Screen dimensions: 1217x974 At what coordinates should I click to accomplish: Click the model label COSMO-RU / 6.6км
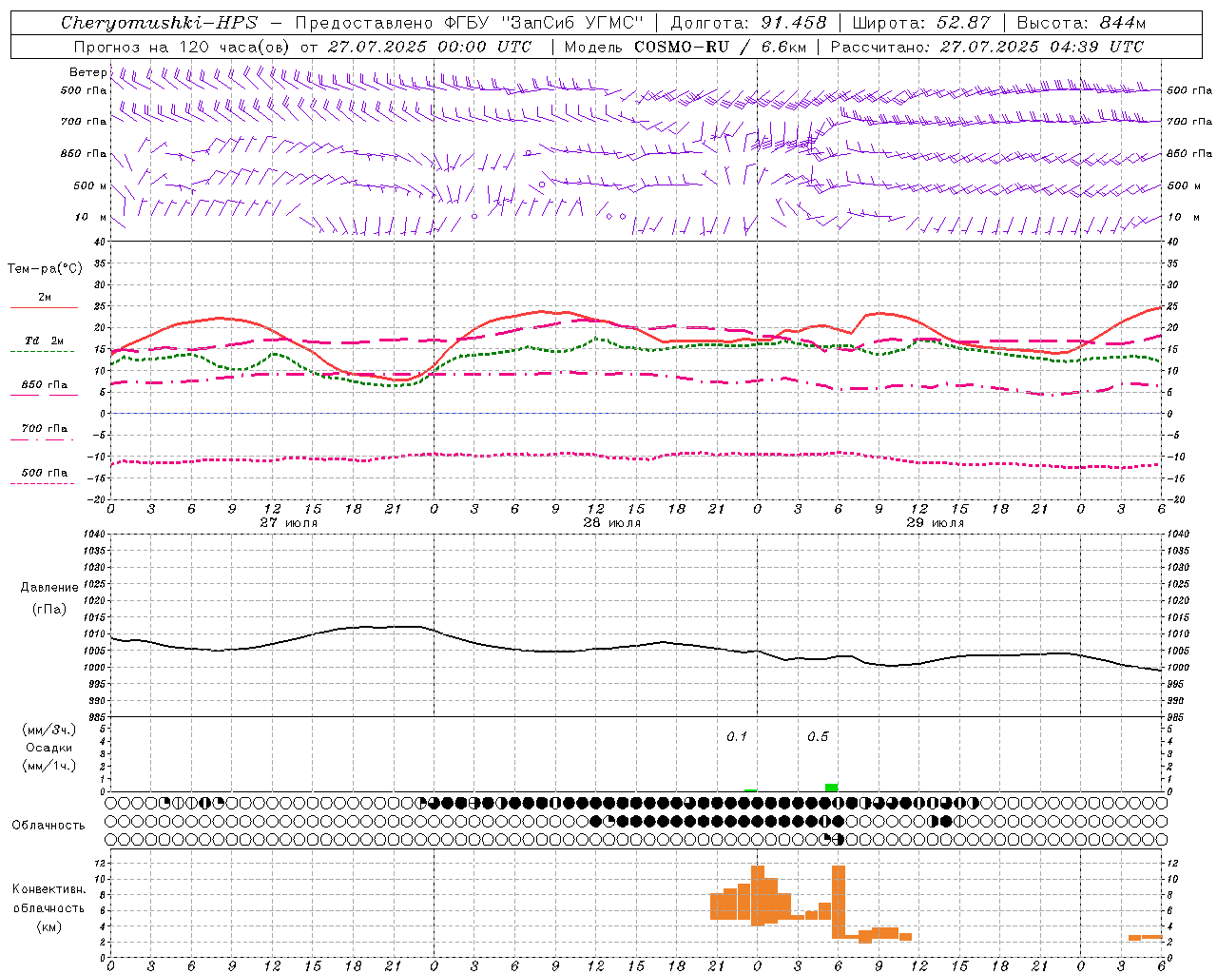coord(721,47)
